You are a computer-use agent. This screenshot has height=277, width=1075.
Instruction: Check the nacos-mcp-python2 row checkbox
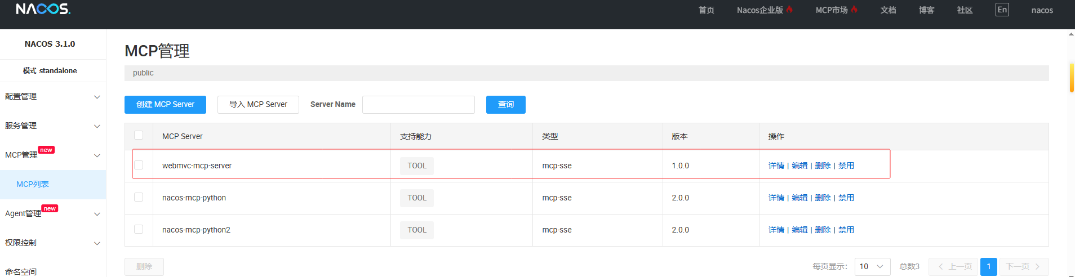point(139,229)
